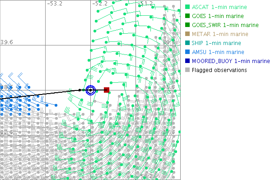Click the "MOORED_BUOY 1-min marine" legend label

tap(228, 61)
